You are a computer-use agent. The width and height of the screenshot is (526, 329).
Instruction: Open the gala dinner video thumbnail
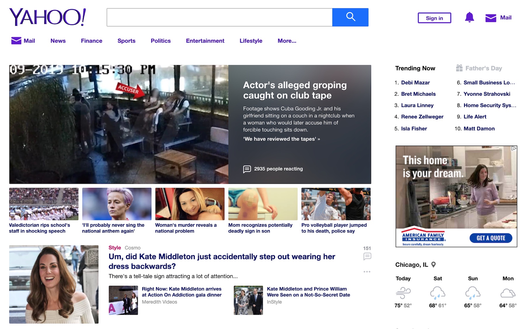(x=123, y=300)
